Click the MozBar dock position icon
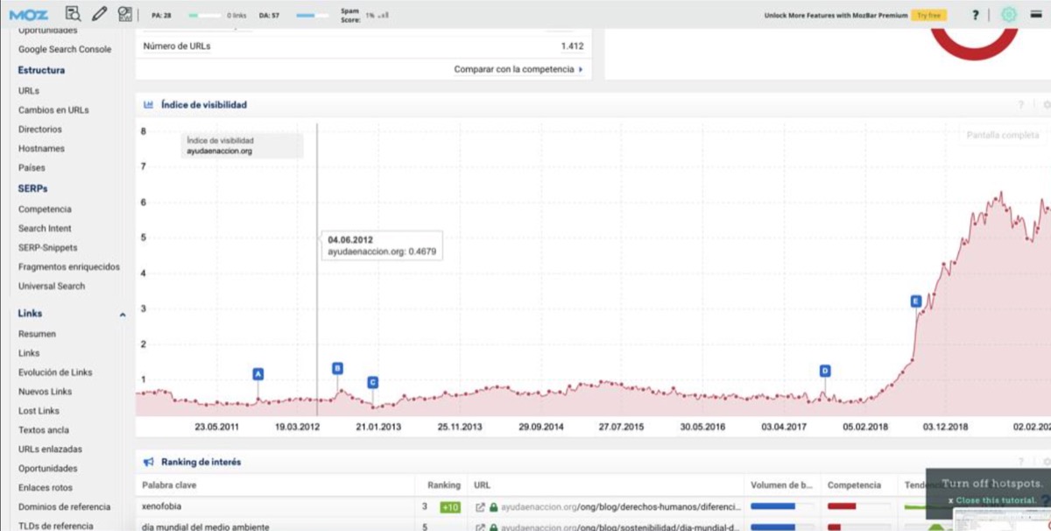Screen dimensions: 1051x531 pyautogui.click(x=1035, y=15)
